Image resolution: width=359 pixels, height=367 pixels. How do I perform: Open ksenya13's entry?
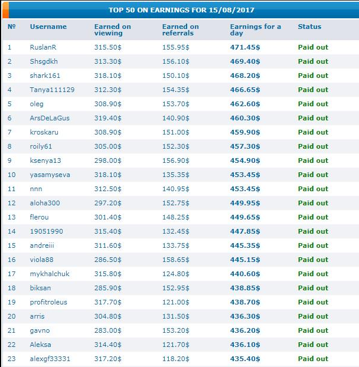45,160
